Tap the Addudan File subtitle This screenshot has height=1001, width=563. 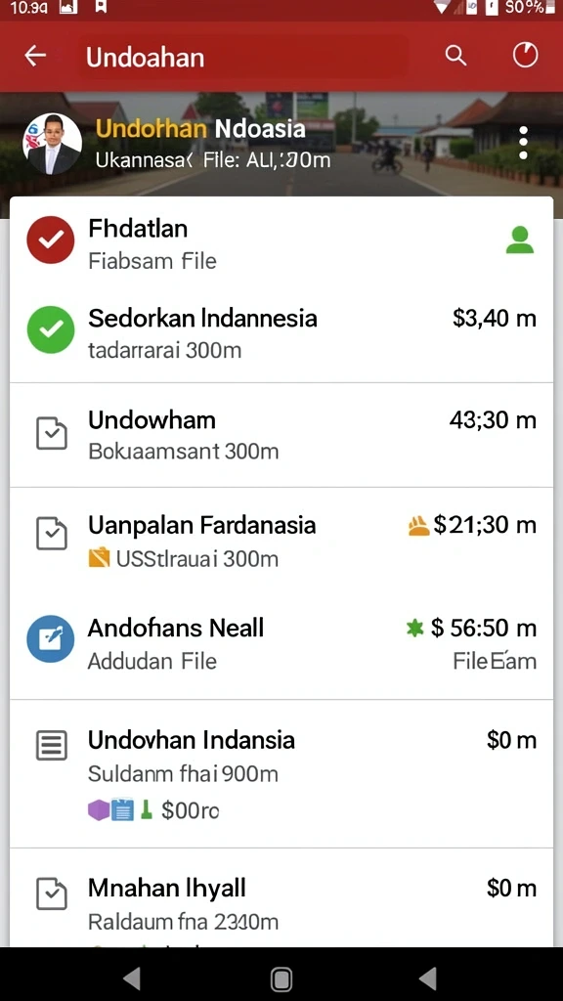pos(152,661)
